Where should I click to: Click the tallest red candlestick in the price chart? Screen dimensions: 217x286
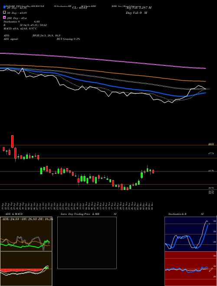[13, 141]
